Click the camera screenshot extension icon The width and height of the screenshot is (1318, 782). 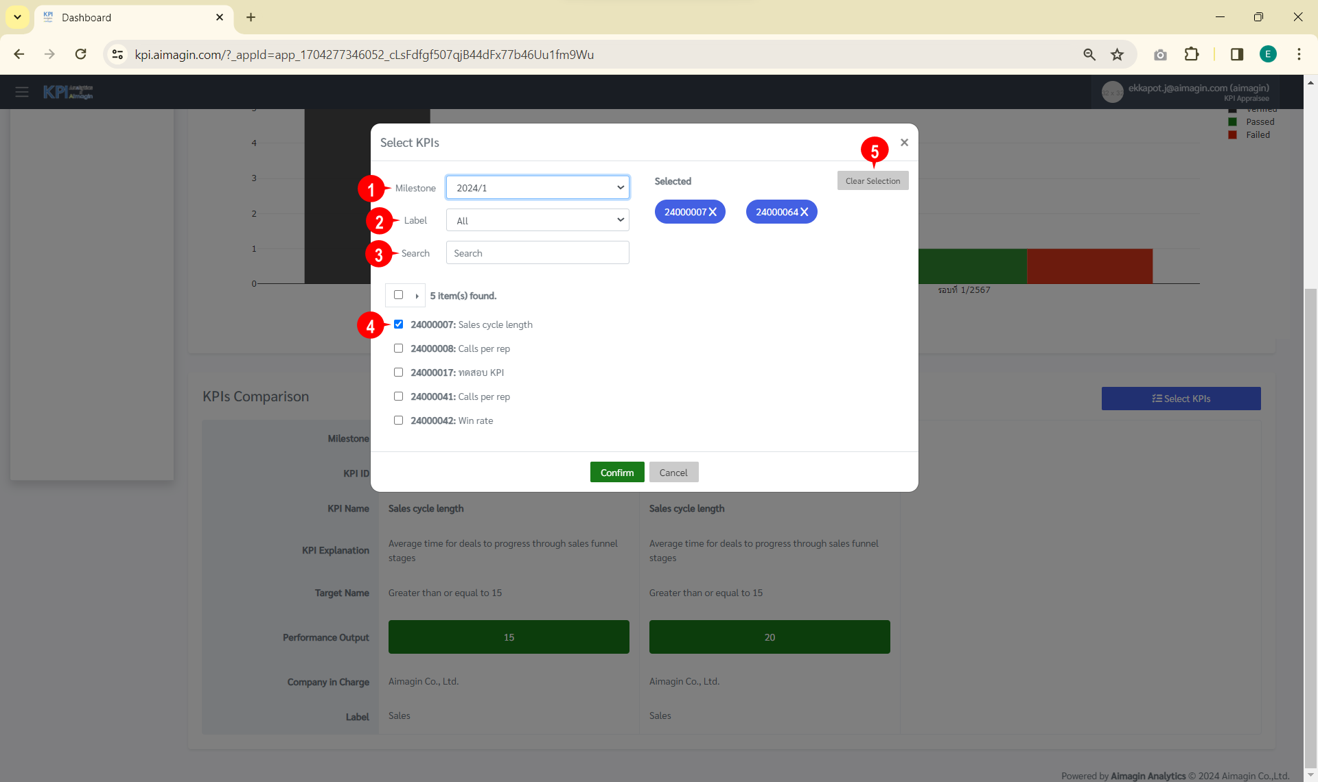1160,54
